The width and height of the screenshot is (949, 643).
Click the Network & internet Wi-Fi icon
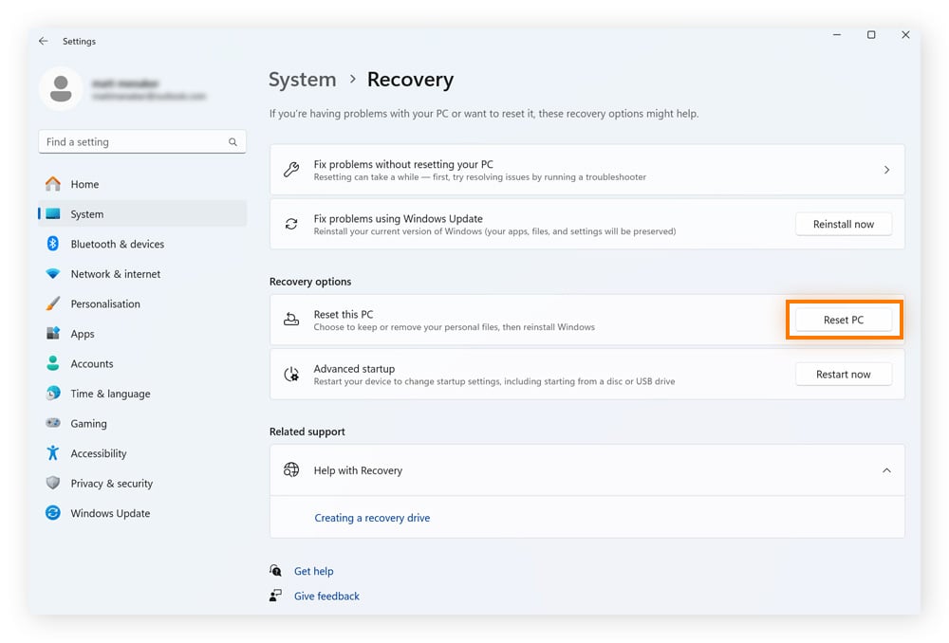click(53, 274)
